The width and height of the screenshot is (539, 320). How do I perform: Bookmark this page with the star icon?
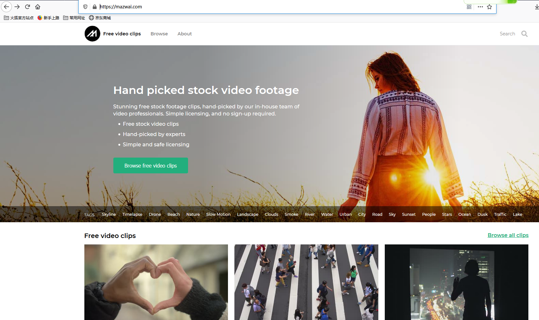(x=489, y=7)
